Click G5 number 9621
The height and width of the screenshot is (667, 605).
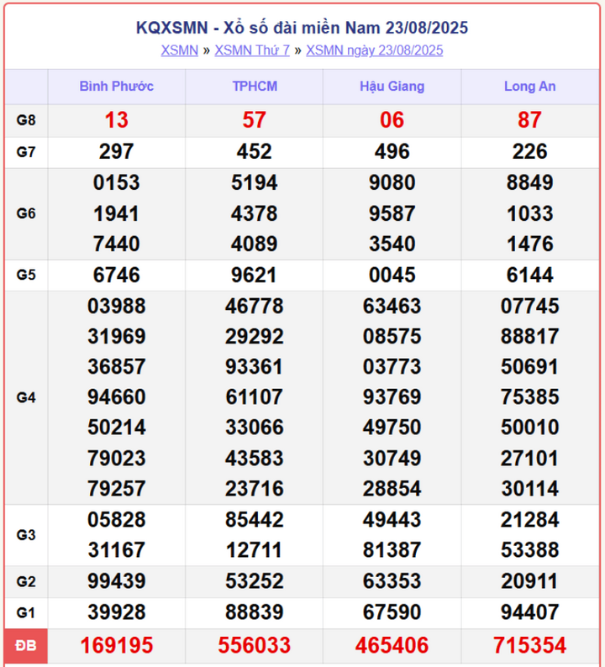point(255,275)
